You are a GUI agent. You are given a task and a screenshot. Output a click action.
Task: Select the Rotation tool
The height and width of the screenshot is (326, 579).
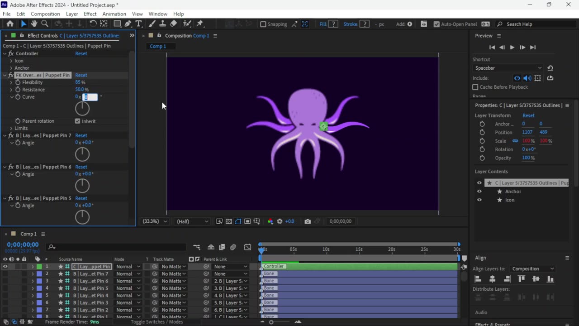93,24
